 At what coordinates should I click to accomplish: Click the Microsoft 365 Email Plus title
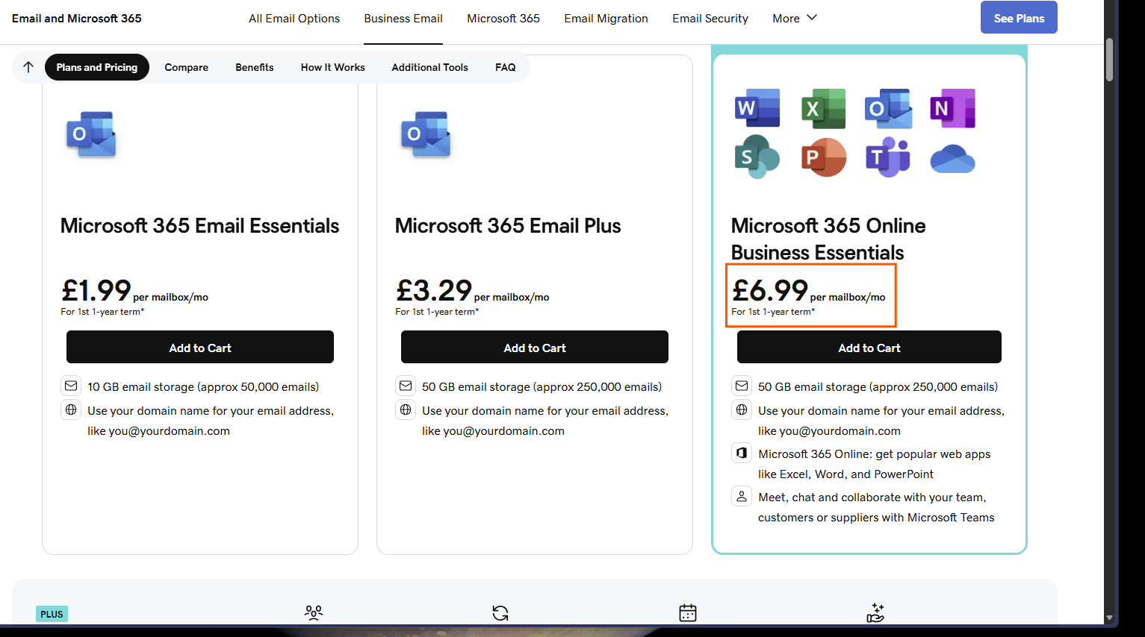click(x=508, y=225)
